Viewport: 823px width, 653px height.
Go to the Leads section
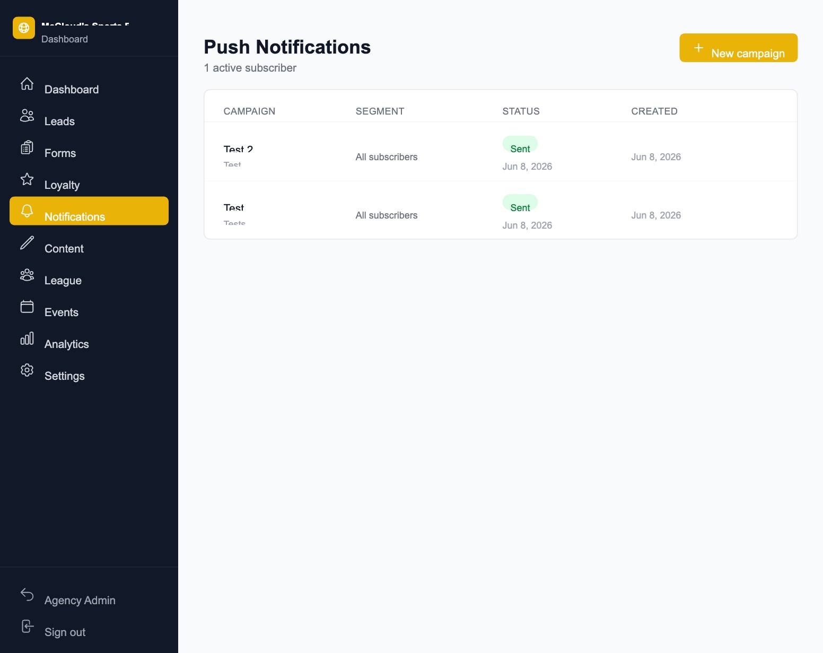point(89,116)
